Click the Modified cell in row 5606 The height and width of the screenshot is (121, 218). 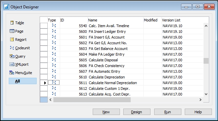coord(152,66)
